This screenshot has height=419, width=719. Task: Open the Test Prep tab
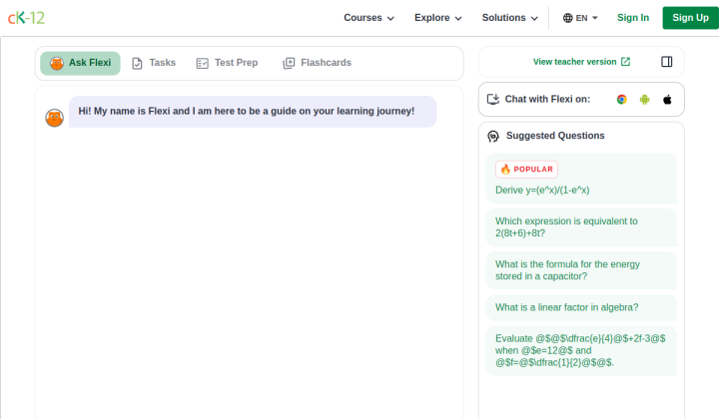(227, 63)
